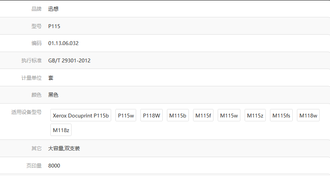The image size is (330, 176).
Task: Select the code value 01.13.06.032
Action: pos(63,43)
